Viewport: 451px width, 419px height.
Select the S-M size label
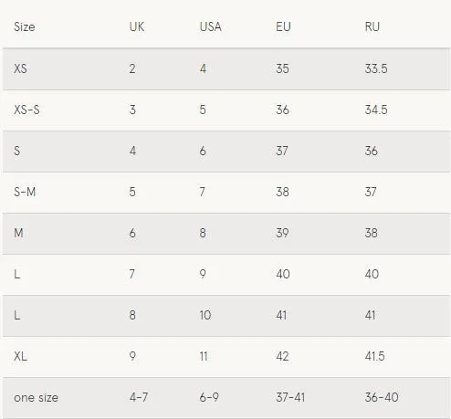click(x=25, y=192)
